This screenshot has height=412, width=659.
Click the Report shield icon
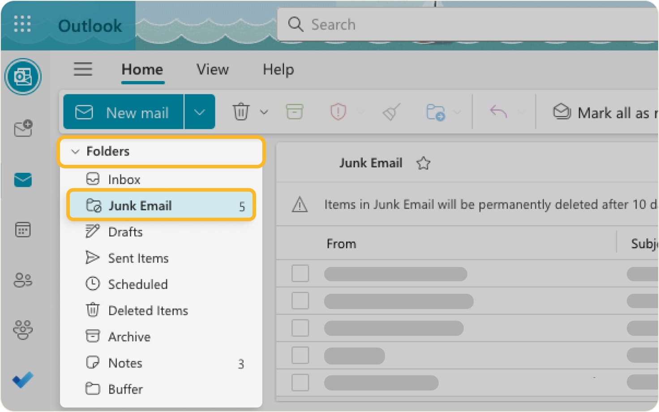338,112
